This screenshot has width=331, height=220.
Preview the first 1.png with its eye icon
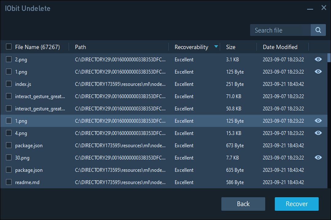coord(318,72)
